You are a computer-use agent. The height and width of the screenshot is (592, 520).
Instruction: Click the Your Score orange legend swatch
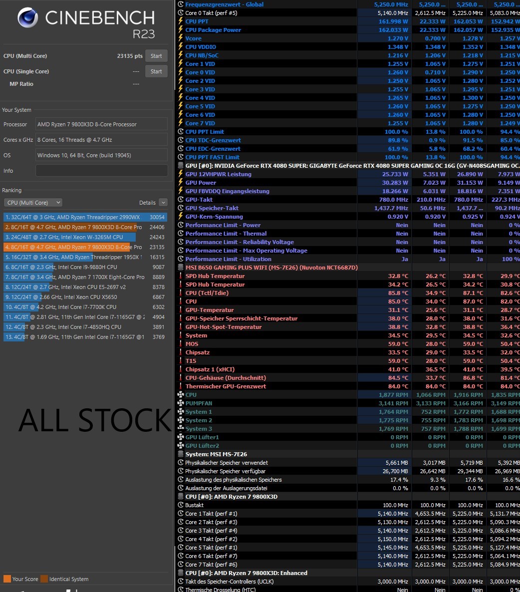[x=7, y=579]
